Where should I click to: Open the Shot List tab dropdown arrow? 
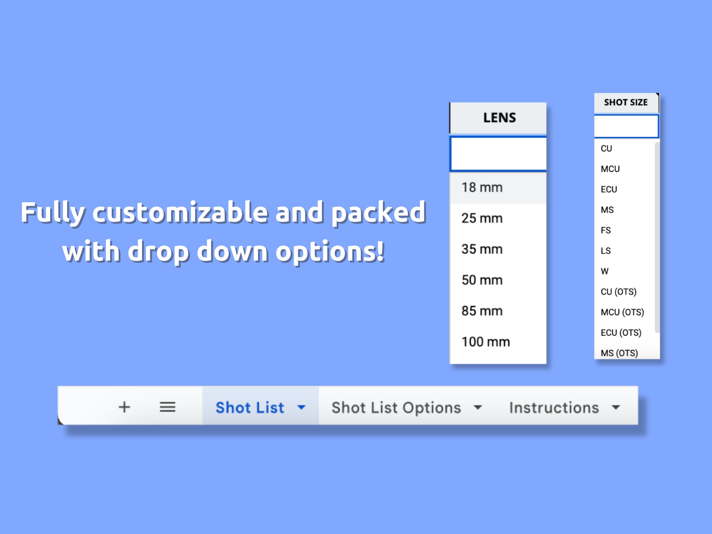[301, 407]
